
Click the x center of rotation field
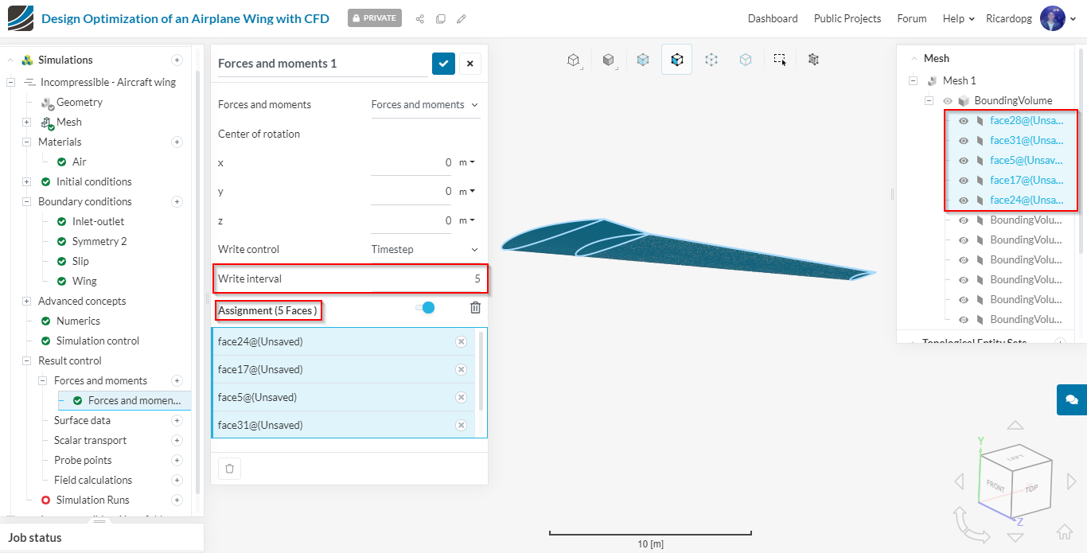pos(411,162)
